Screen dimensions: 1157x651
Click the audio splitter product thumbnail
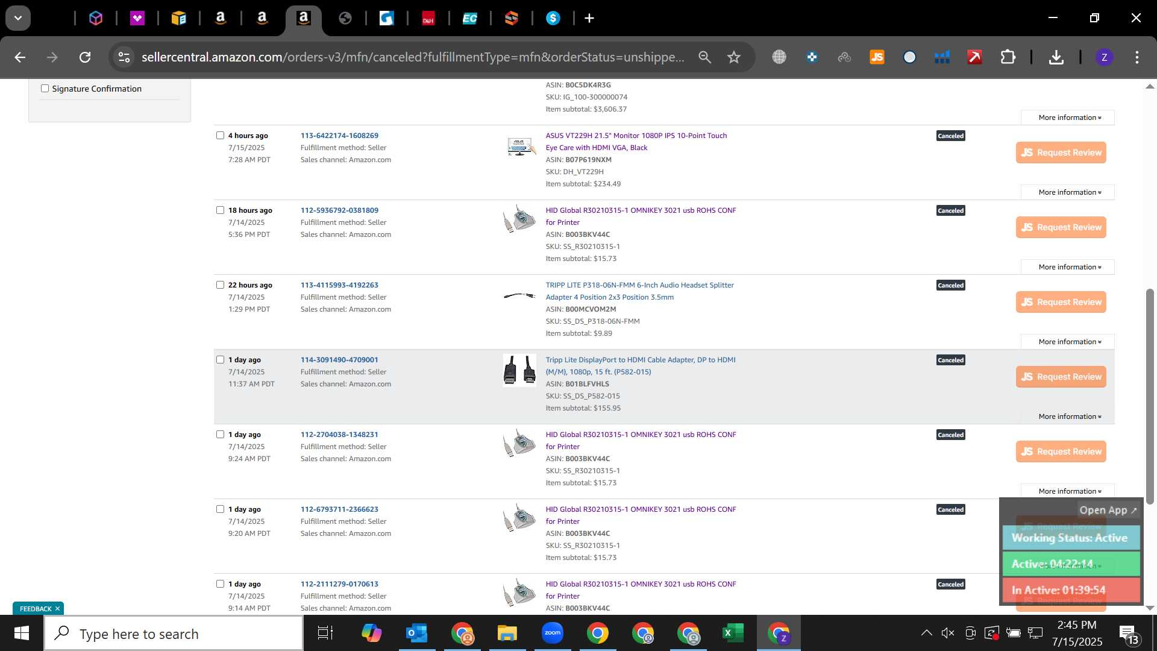[x=519, y=295]
